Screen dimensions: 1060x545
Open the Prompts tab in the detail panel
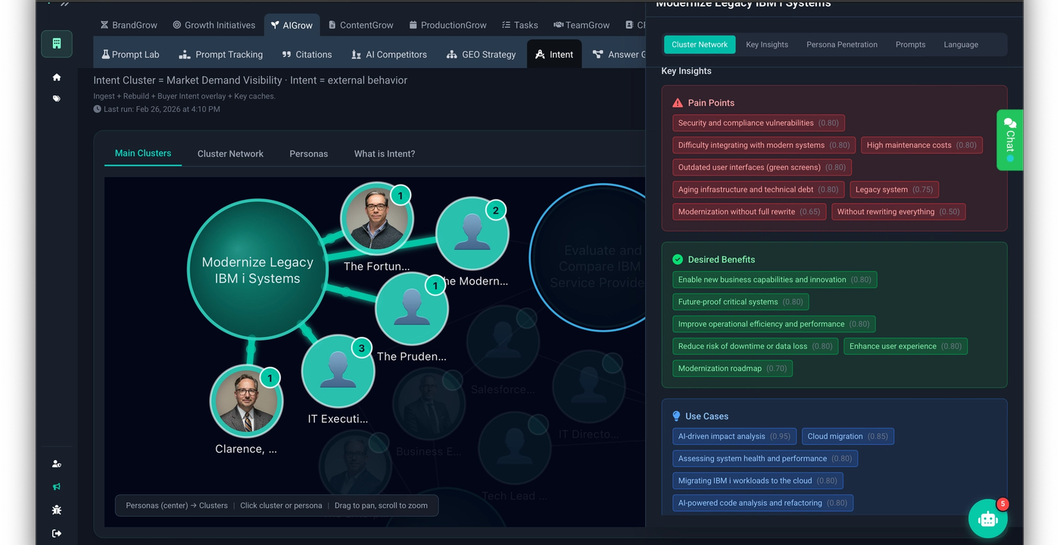tap(910, 45)
